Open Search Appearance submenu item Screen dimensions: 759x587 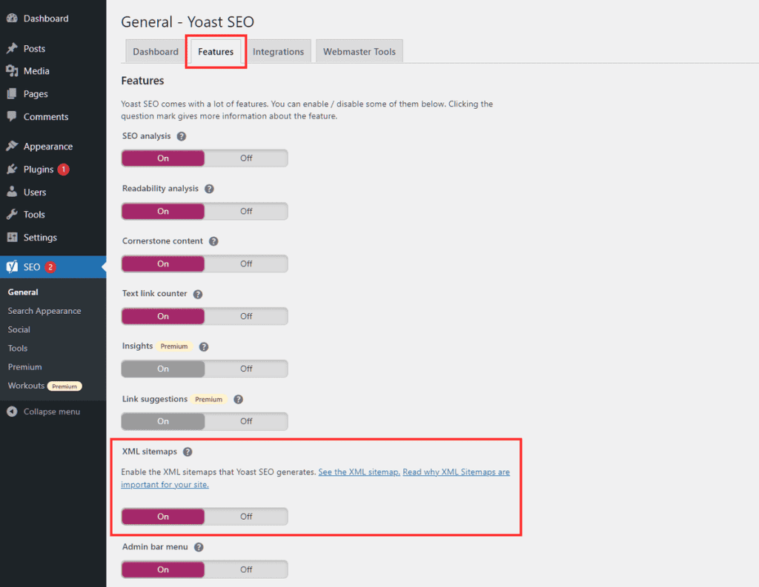(44, 311)
